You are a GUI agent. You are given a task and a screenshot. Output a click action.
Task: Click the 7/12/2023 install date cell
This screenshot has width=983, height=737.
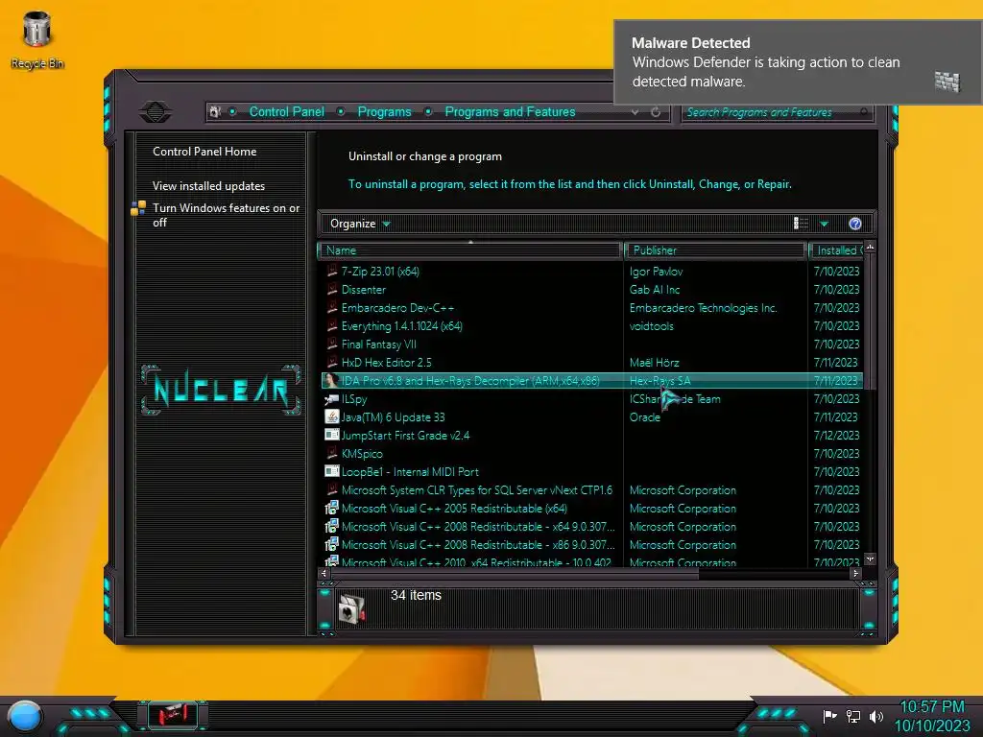pyautogui.click(x=836, y=435)
